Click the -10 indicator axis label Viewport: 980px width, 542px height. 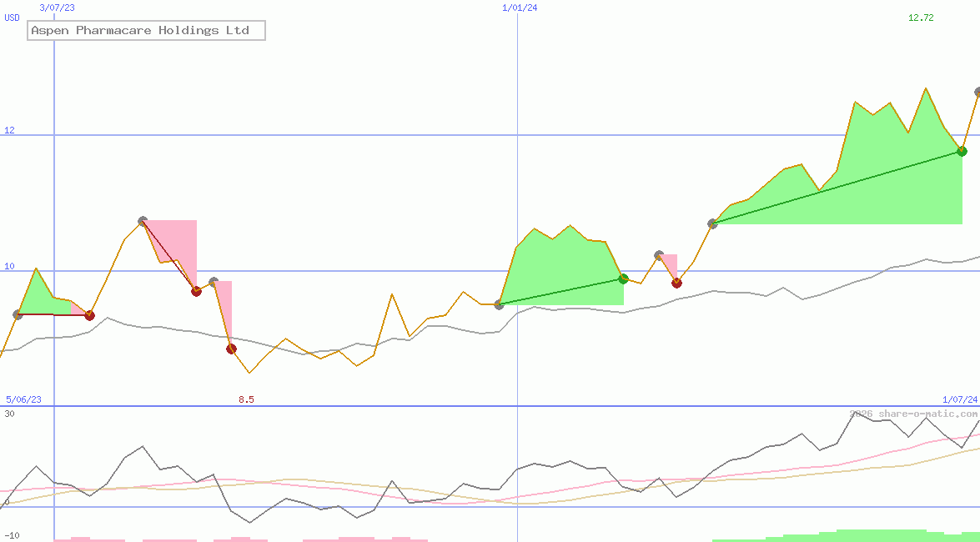[x=12, y=536]
